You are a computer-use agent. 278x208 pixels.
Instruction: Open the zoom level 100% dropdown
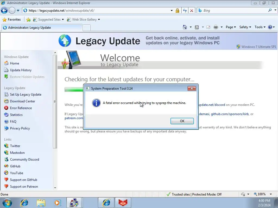click(271, 194)
